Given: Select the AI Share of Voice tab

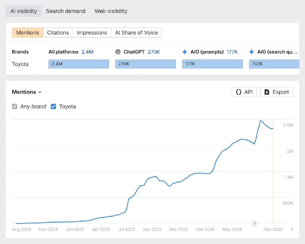Looking at the screenshot, I should [136, 33].
